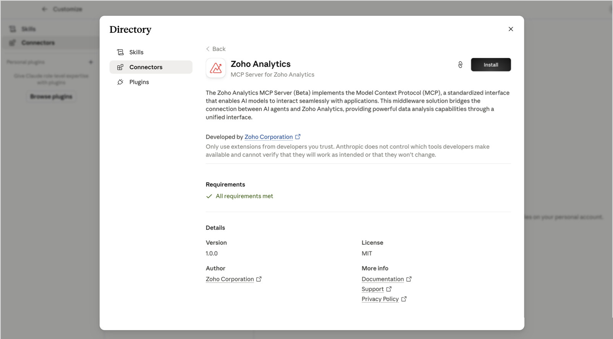Click Browse plugins in the background panel
This screenshot has height=339, width=613.
[x=51, y=97]
